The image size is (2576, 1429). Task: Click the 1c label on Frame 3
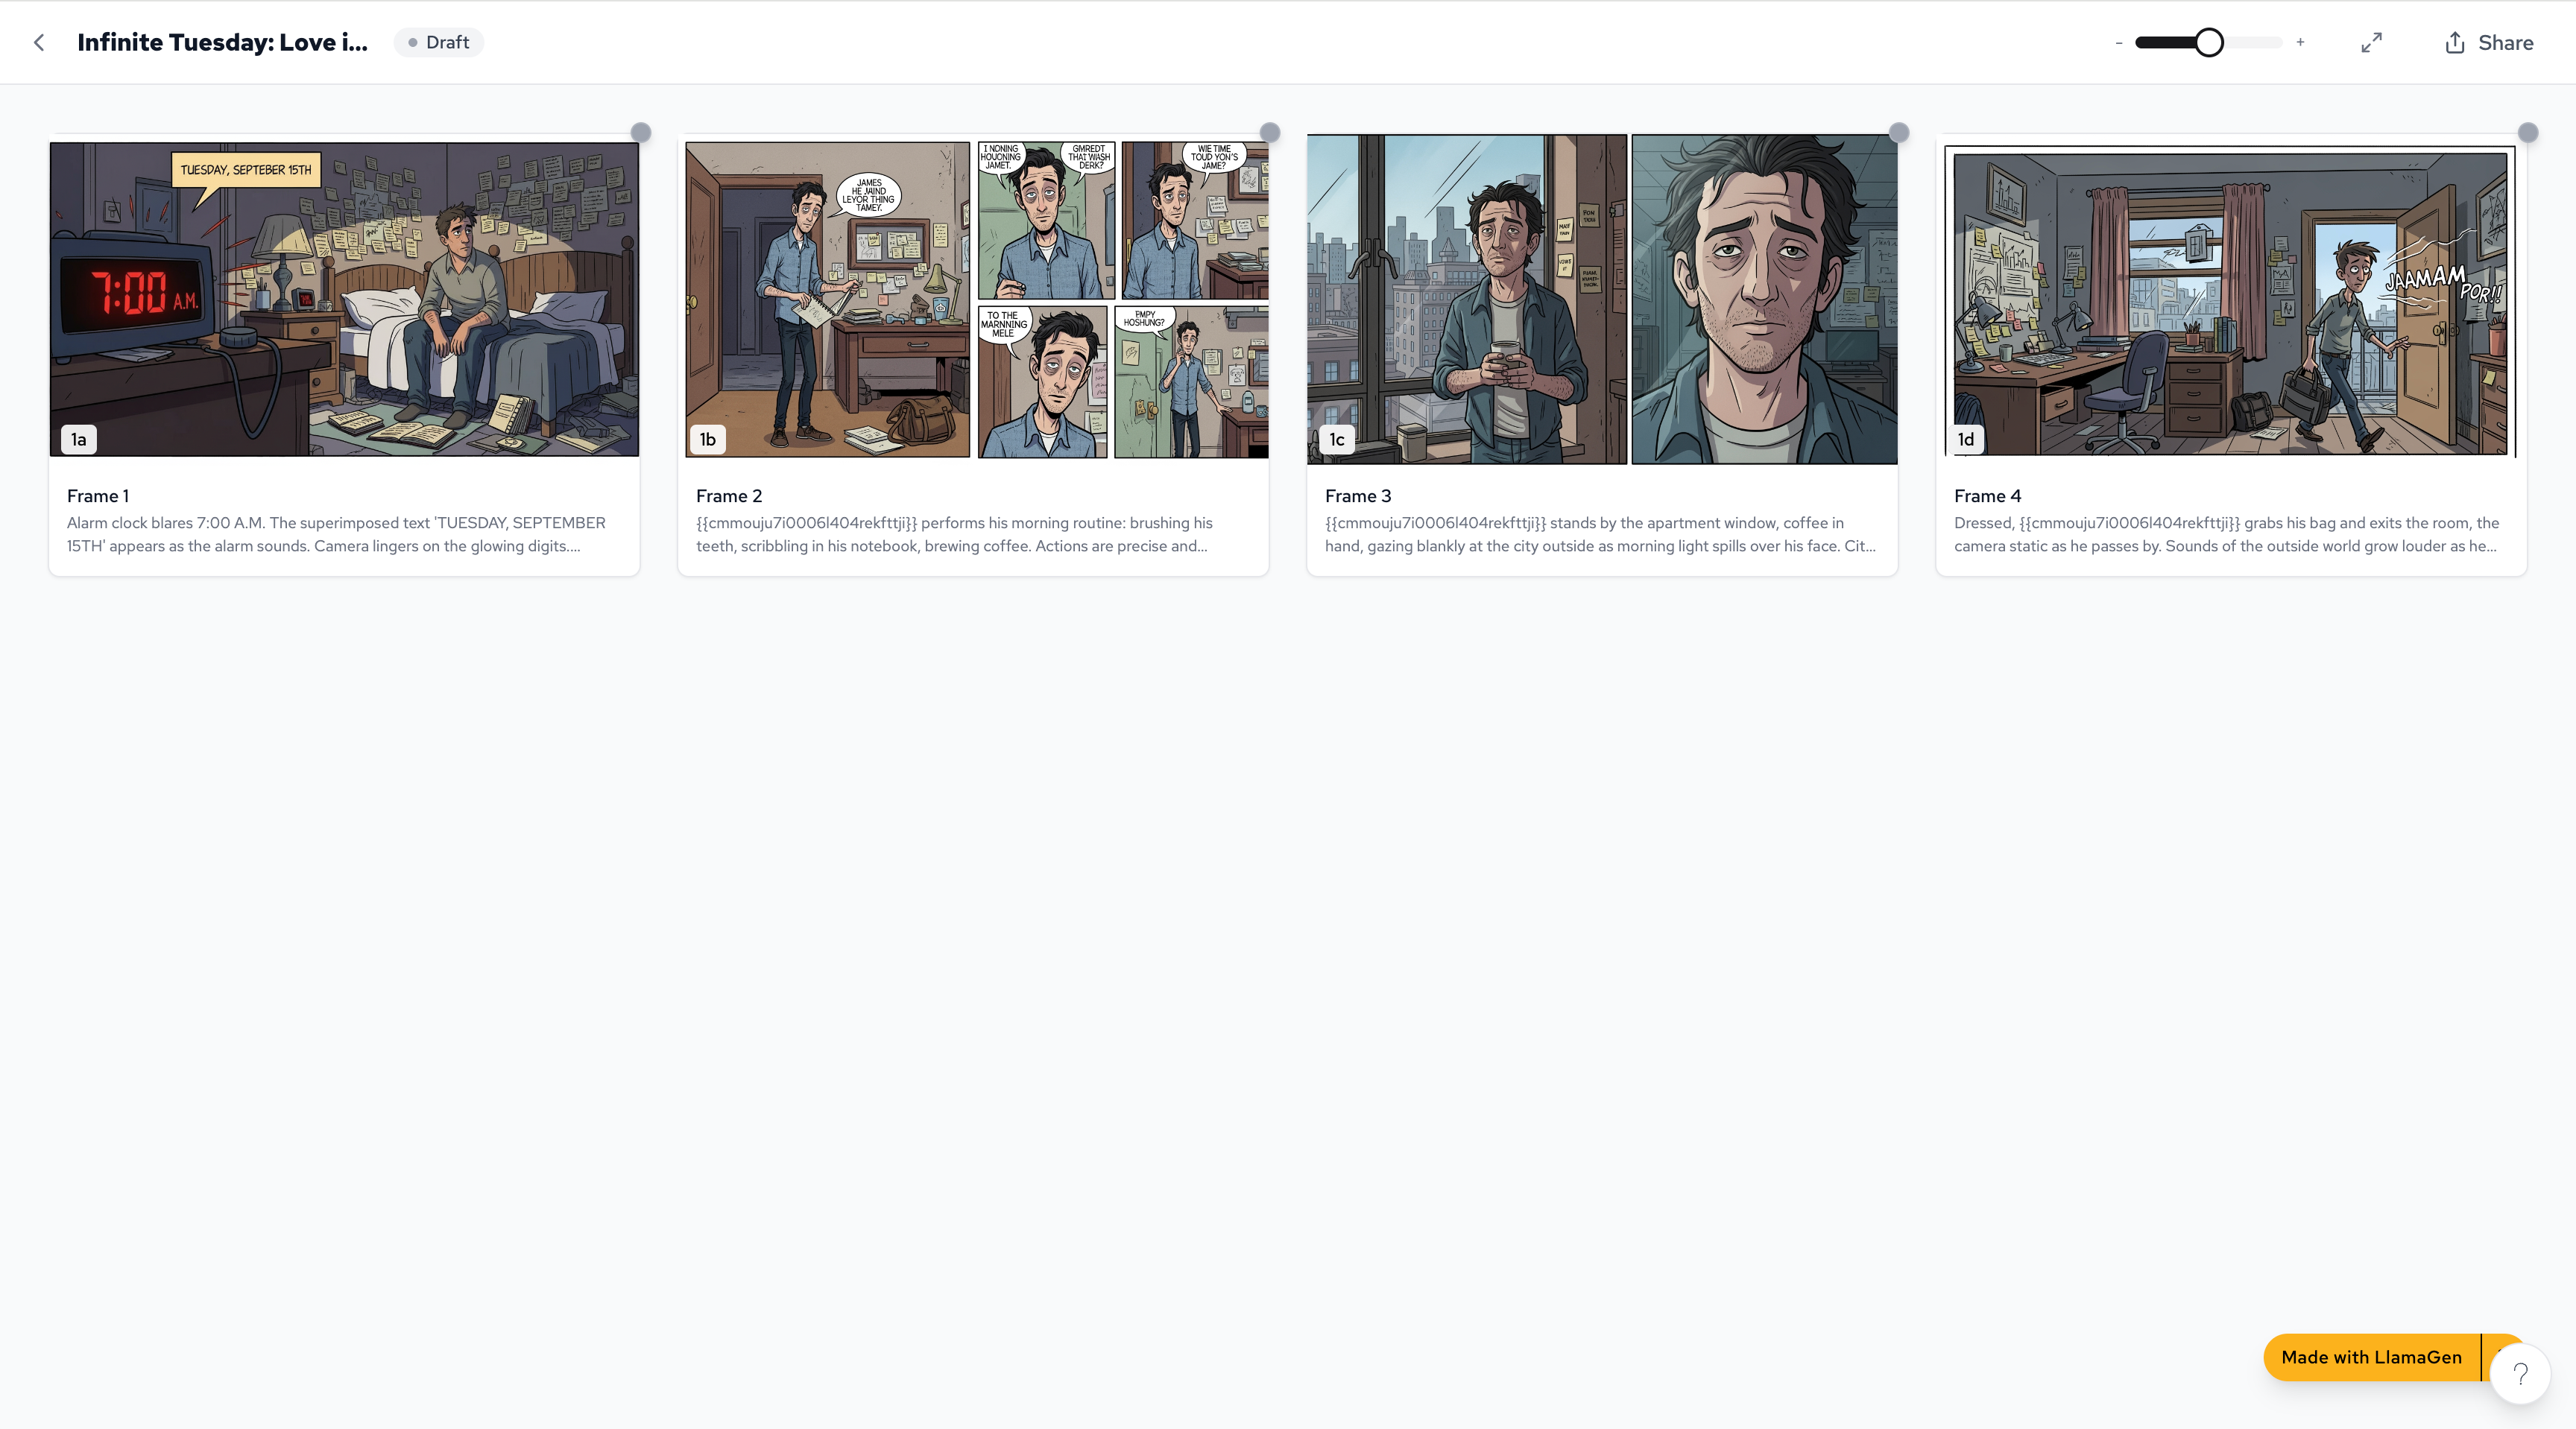pyautogui.click(x=1337, y=440)
